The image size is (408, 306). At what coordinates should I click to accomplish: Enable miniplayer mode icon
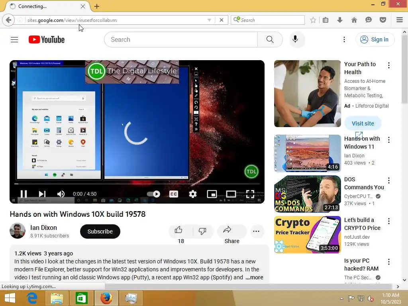click(x=212, y=194)
